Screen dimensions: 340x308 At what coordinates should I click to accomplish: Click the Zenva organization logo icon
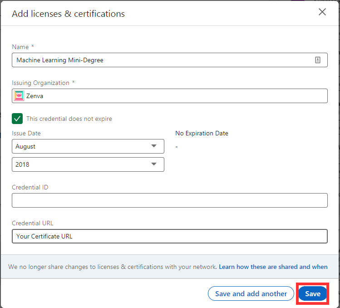click(x=19, y=96)
